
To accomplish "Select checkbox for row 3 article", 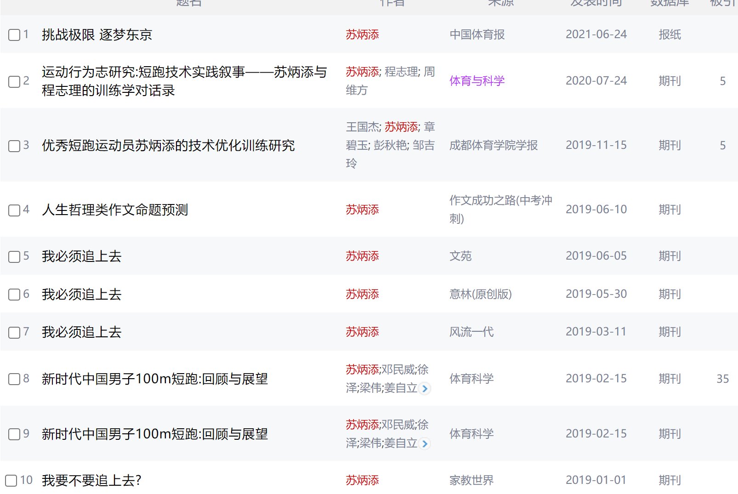I will pyautogui.click(x=14, y=146).
